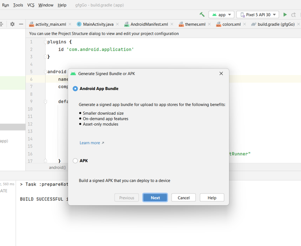
Task: Open the Help menu
Action: [62, 5]
